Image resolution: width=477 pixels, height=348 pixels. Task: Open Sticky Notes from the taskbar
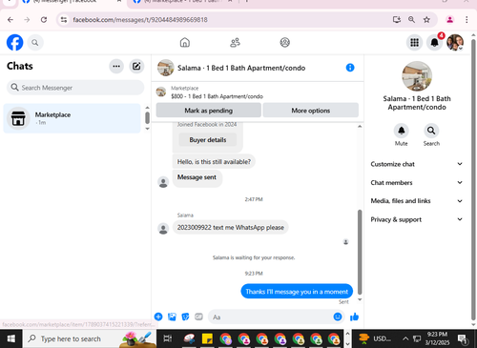(x=207, y=338)
